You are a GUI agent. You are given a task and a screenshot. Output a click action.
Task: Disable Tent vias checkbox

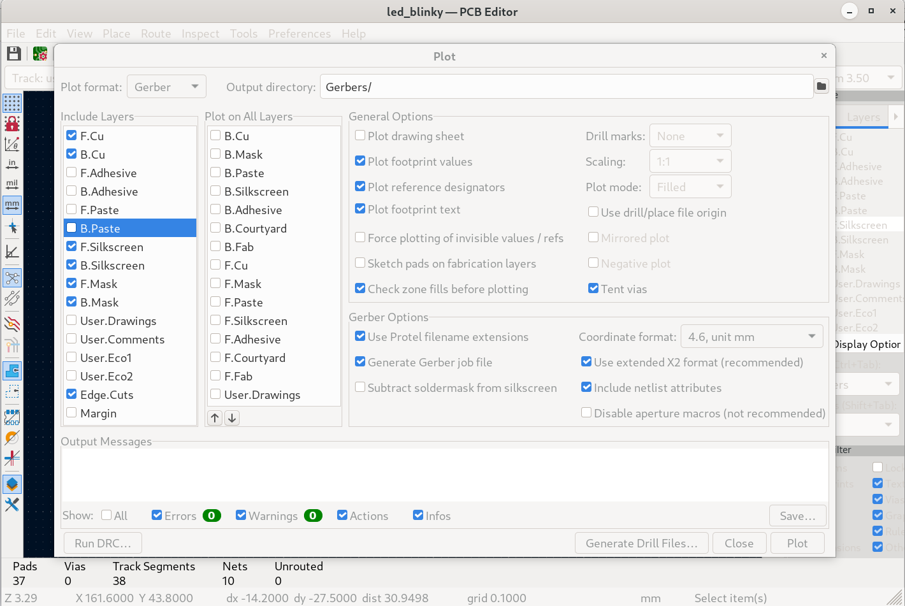pos(593,289)
